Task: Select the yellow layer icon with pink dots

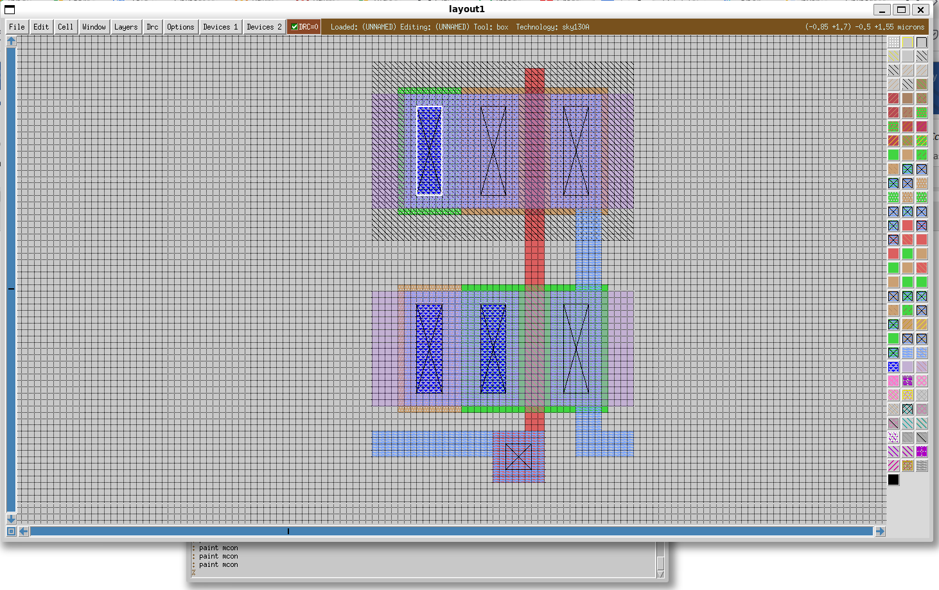Action: [908, 395]
